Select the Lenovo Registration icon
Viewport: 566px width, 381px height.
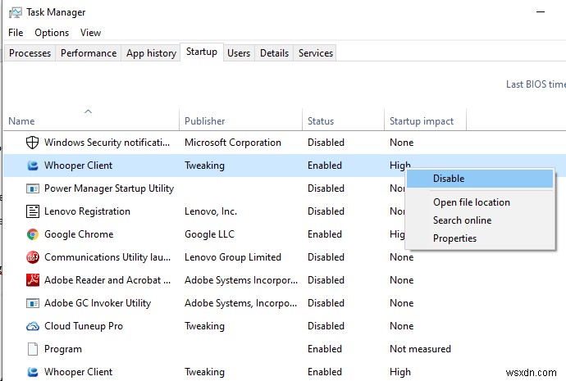[x=33, y=211]
